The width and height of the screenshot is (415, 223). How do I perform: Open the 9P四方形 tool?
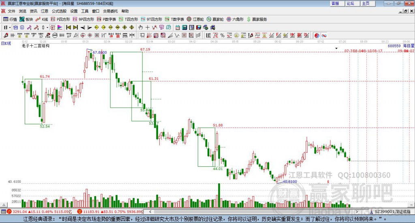click(83, 19)
